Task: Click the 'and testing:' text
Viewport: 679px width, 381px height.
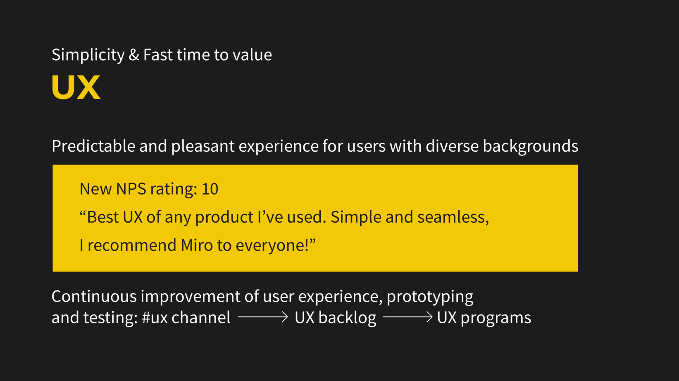Action: 94,318
